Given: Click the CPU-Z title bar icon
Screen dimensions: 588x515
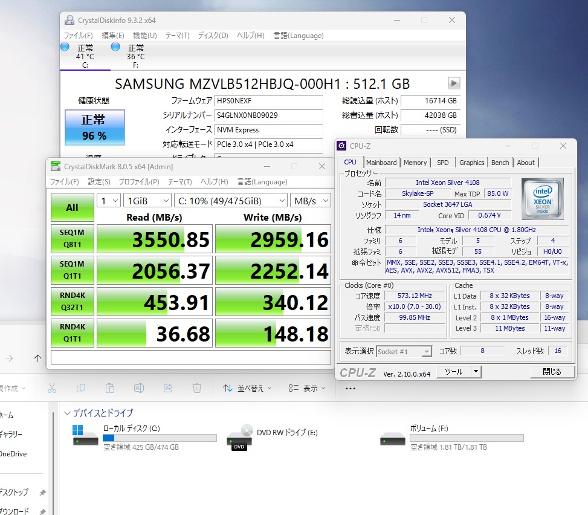Looking at the screenshot, I should [x=341, y=146].
